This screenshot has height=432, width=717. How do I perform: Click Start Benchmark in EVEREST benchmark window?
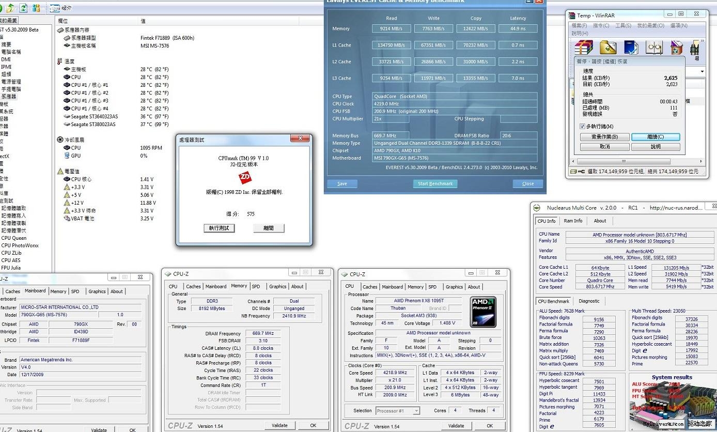tap(435, 183)
